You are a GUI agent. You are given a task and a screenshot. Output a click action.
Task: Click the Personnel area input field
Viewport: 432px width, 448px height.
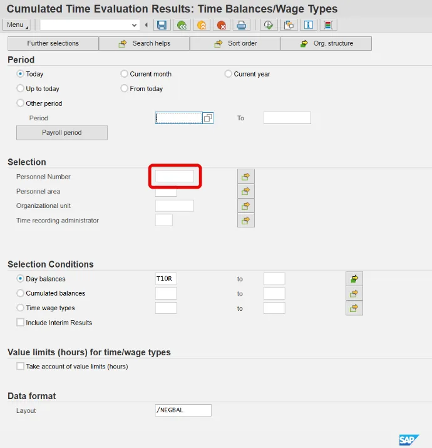click(166, 192)
